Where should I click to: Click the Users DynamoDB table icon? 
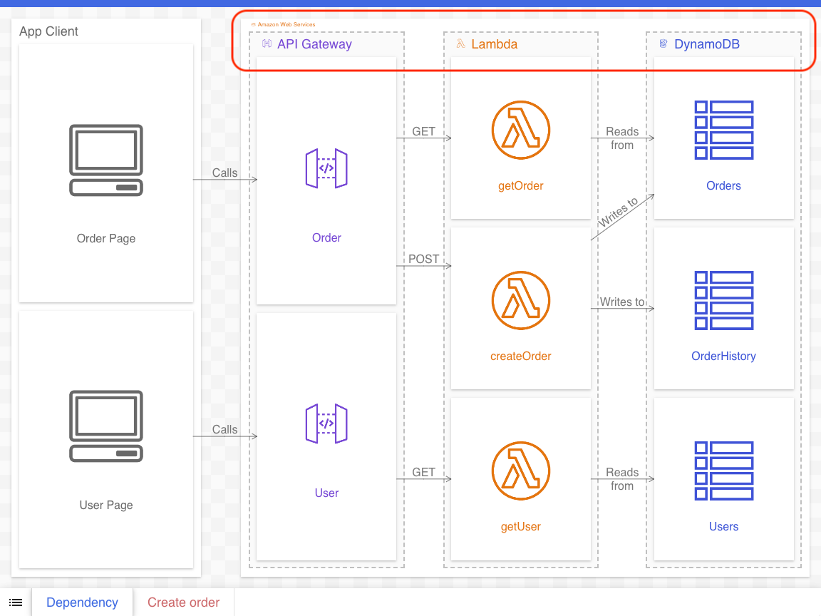tap(723, 471)
